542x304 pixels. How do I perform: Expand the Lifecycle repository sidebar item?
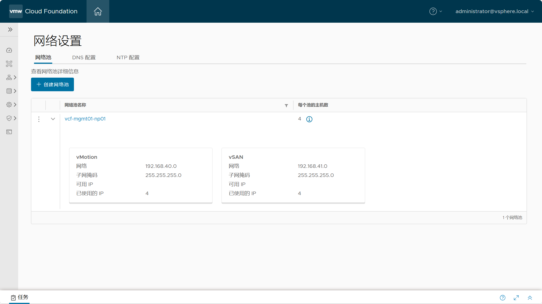coord(11,91)
